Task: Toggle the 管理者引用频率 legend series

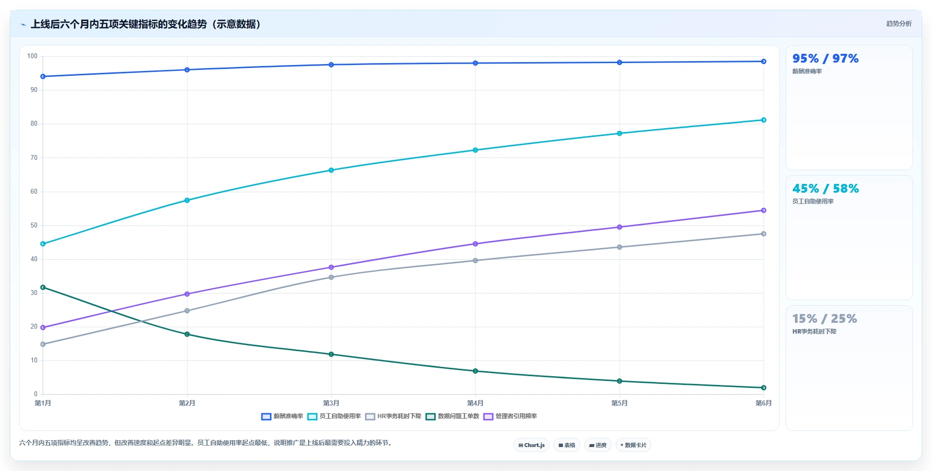Action: (510, 416)
